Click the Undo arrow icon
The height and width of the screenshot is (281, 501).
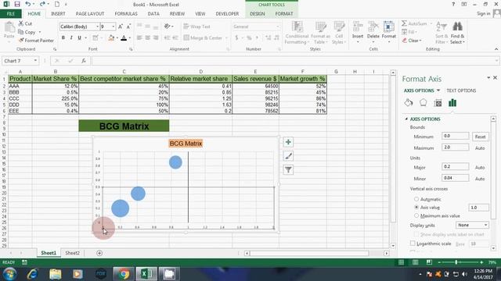28,5
